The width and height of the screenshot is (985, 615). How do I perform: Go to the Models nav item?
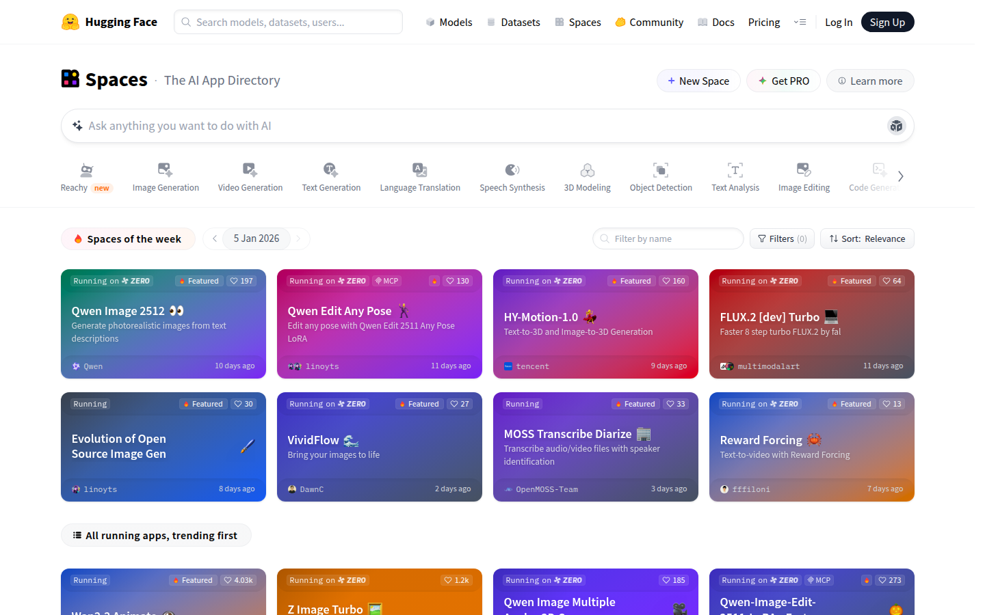coord(449,22)
